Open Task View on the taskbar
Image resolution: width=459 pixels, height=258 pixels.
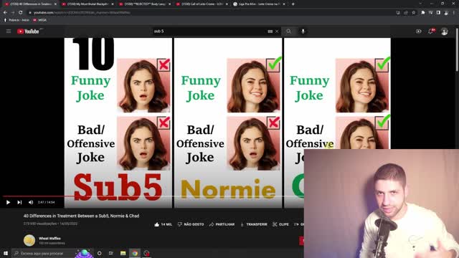111,253
